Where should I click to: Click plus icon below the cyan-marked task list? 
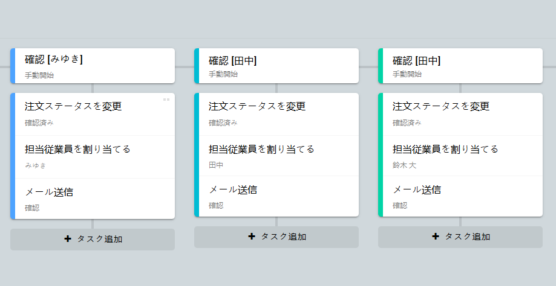click(x=252, y=237)
